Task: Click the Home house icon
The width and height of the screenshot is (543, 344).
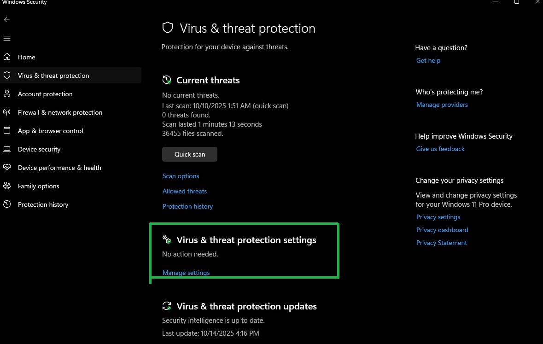Action: click(7, 57)
